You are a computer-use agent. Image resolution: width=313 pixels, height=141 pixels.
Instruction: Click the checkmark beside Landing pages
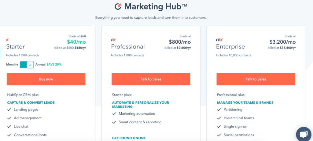9,110
